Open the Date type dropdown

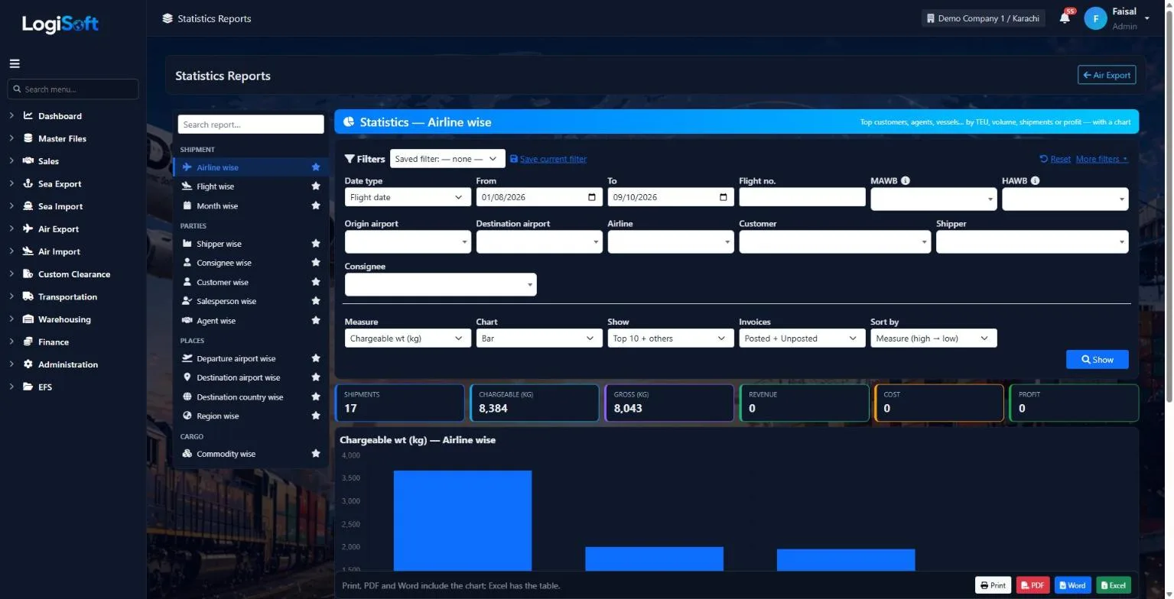point(408,197)
